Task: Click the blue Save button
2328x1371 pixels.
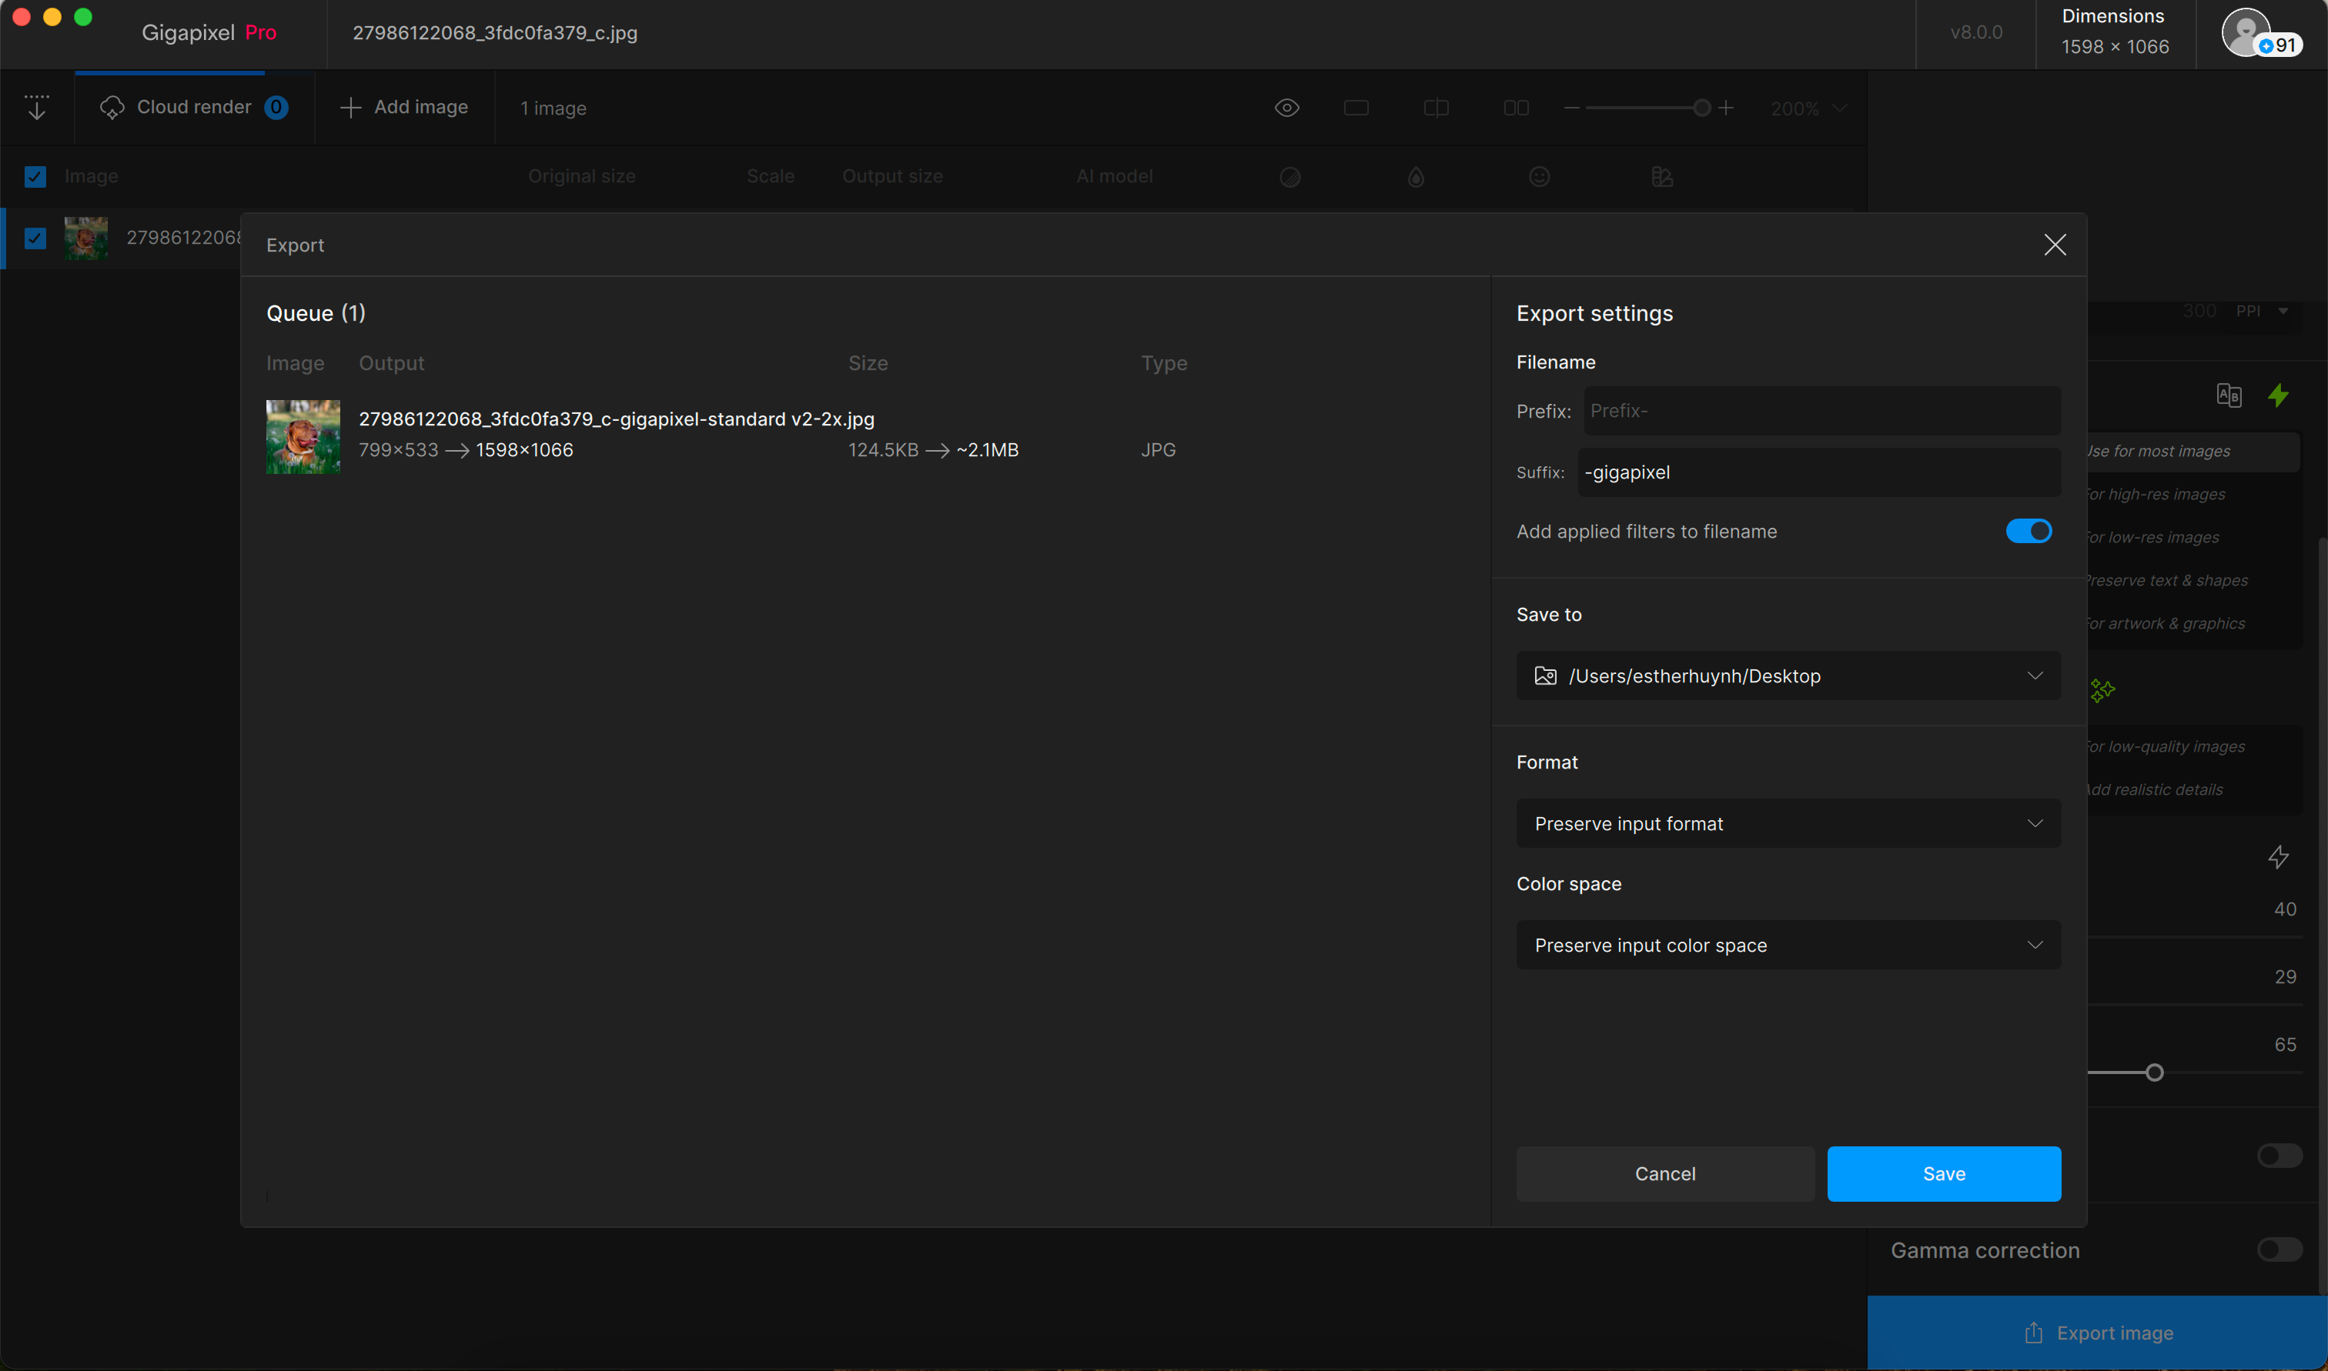Action: 1944,1173
